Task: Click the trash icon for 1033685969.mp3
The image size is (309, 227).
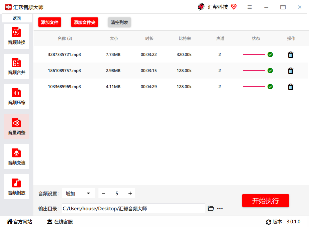Action: tap(290, 87)
